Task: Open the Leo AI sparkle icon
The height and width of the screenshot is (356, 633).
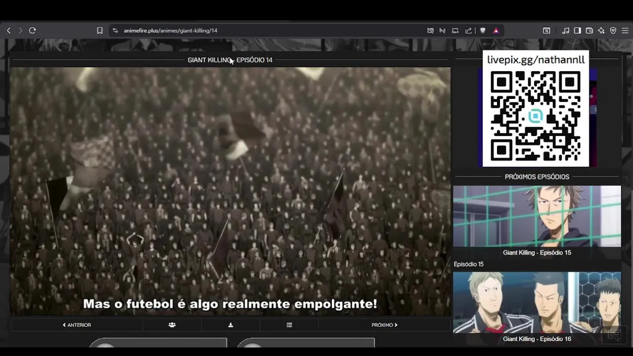Action: (x=601, y=31)
